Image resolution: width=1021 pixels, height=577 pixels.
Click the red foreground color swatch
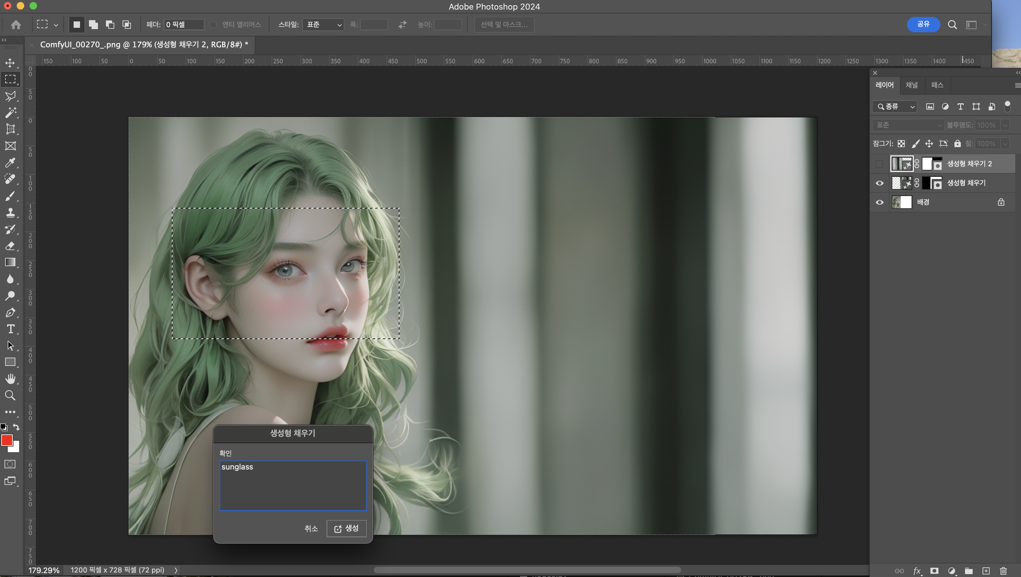point(7,440)
